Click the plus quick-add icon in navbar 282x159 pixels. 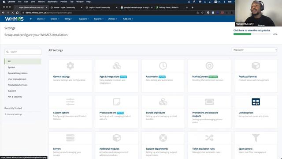[31, 19]
